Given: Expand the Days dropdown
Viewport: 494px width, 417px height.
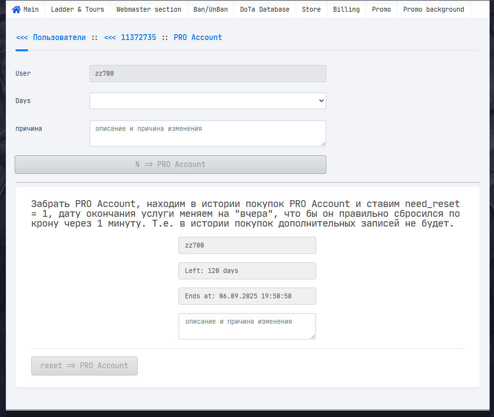Looking at the screenshot, I should tap(208, 101).
